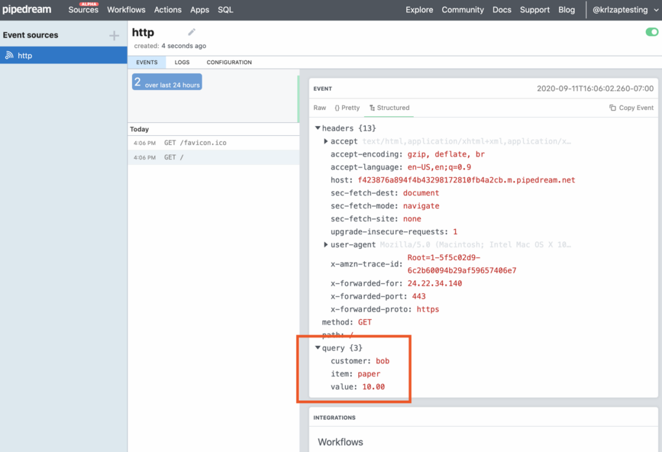This screenshot has width=662, height=452.
Task: Toggle the http source enabled switch
Action: click(x=652, y=32)
